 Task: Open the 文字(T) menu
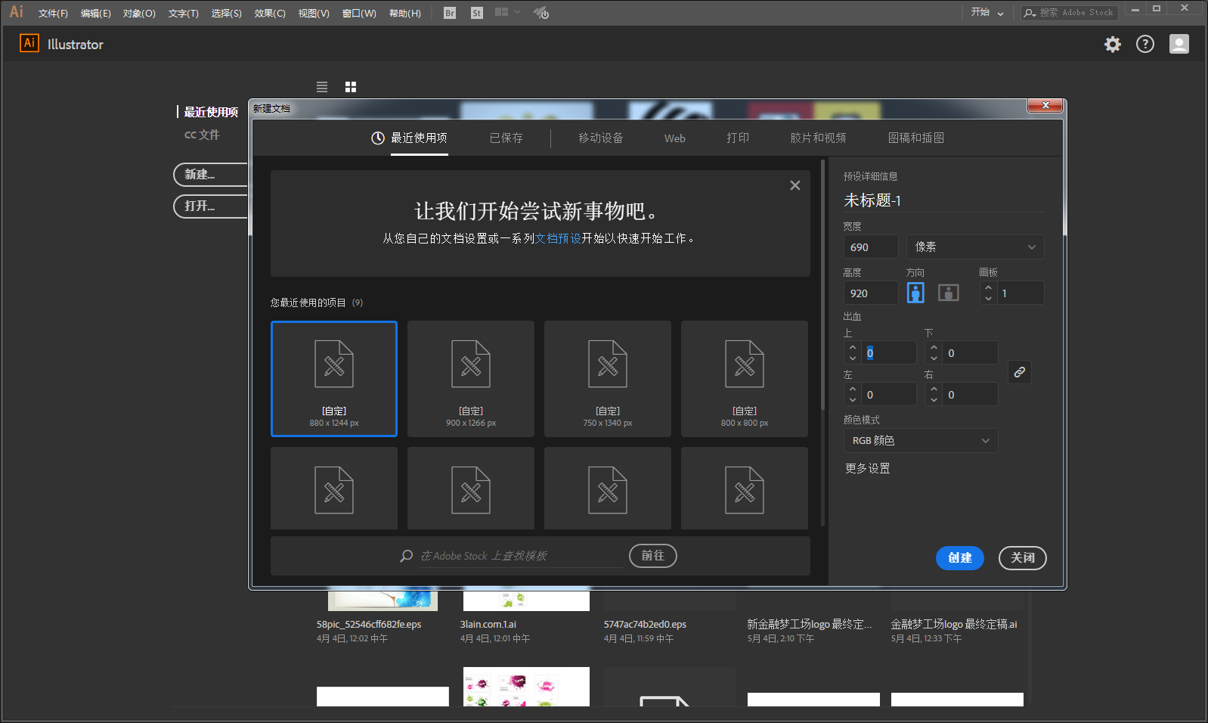coord(183,14)
